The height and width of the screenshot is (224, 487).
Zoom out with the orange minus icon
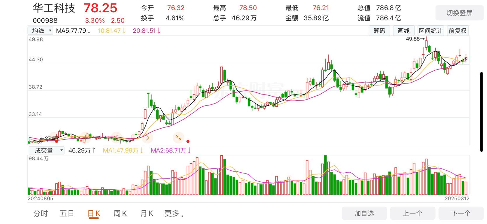(54, 137)
